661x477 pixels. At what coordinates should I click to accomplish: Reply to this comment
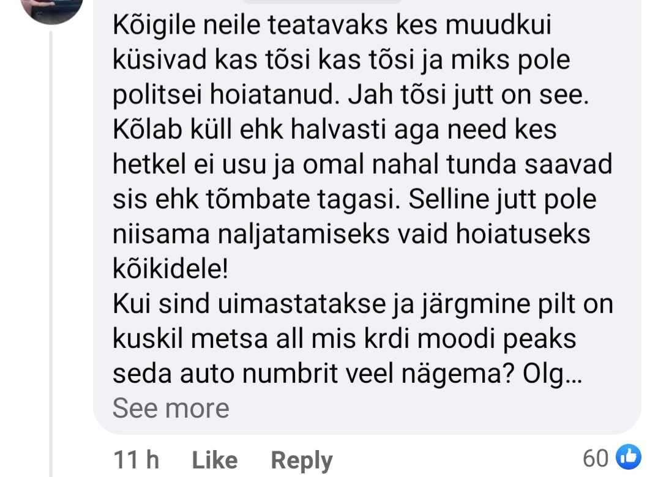coord(301,460)
